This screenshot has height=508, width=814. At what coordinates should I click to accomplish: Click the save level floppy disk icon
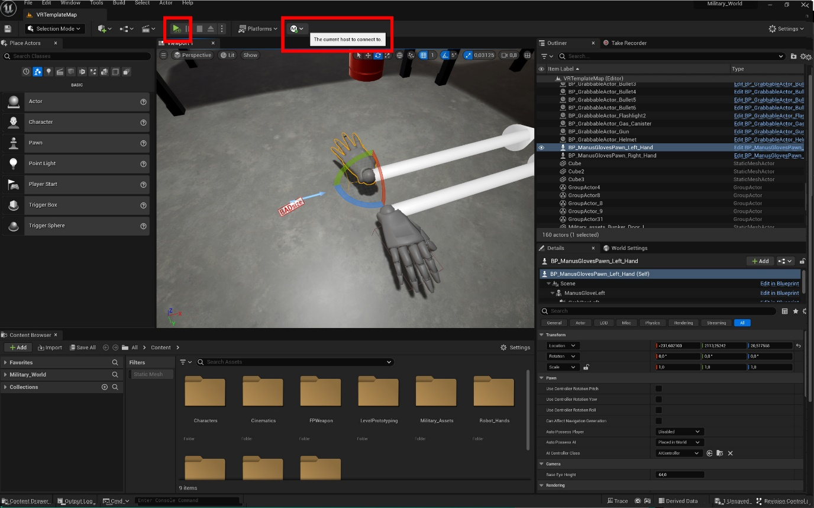click(x=8, y=28)
